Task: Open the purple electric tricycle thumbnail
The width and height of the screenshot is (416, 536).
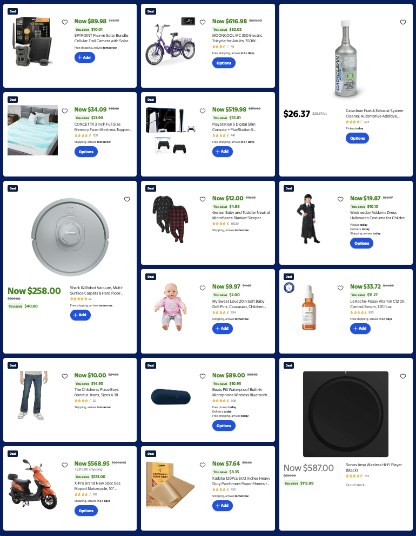Action: (170, 43)
